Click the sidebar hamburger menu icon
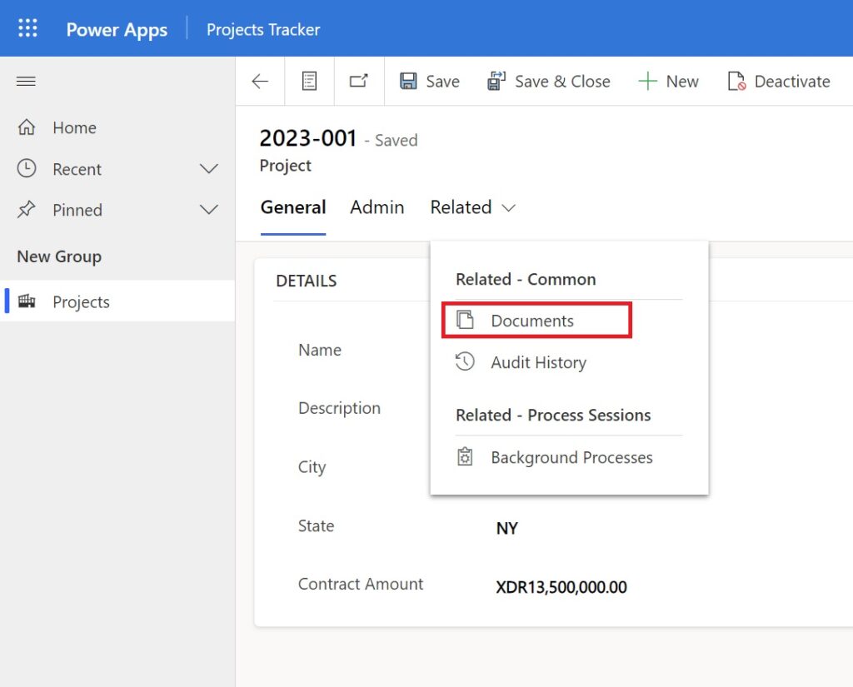 pos(26,81)
